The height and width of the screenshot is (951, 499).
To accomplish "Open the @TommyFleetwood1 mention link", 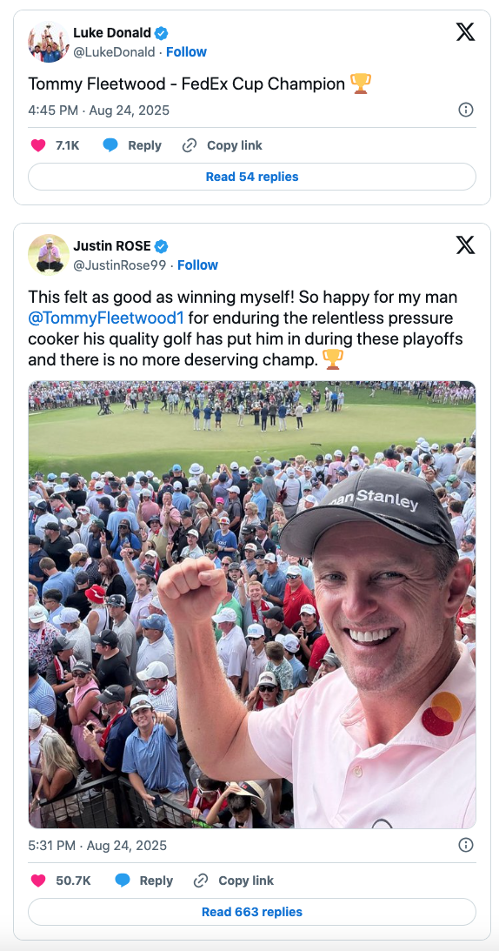I will pos(106,318).
